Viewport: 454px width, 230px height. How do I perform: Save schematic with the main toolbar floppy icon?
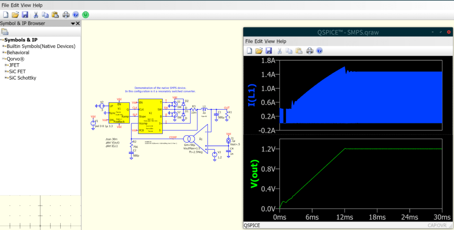click(x=25, y=15)
